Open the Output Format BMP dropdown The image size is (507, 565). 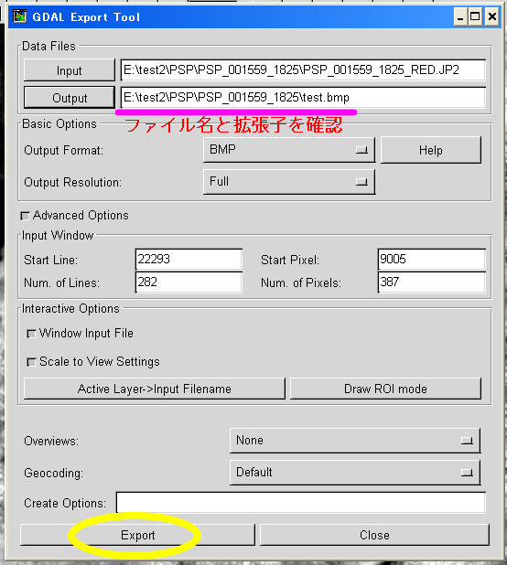click(x=289, y=150)
